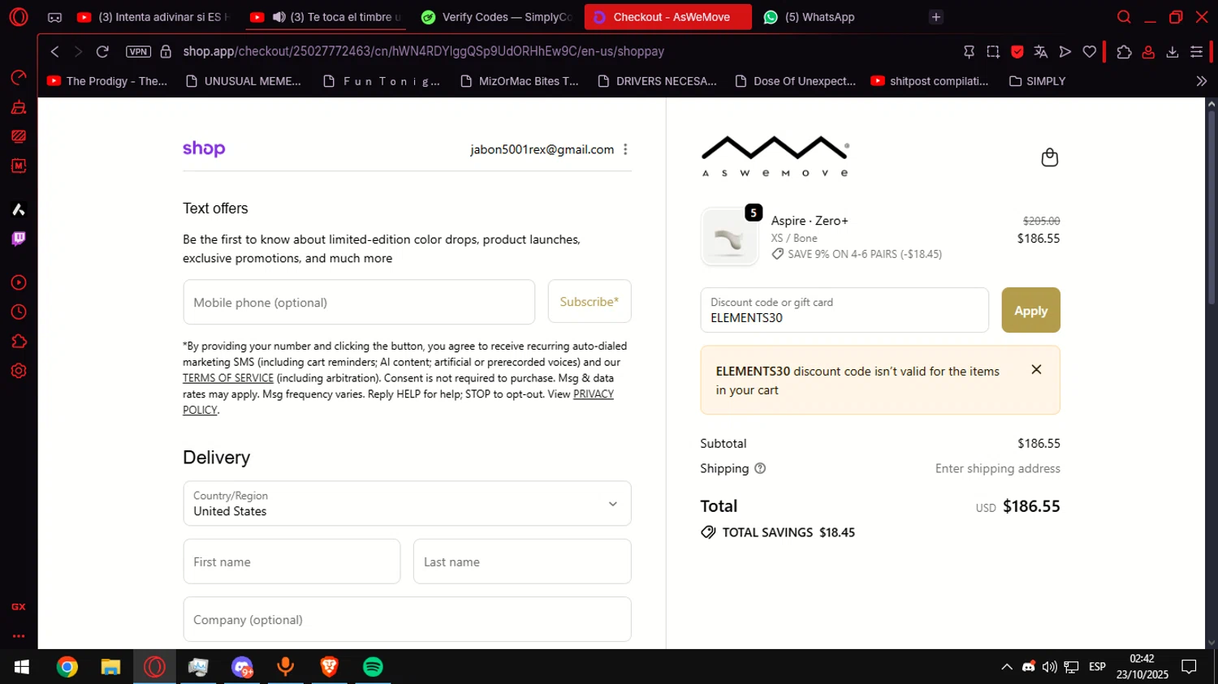Reload the checkout page
Image resolution: width=1218 pixels, height=684 pixels.
pyautogui.click(x=102, y=51)
